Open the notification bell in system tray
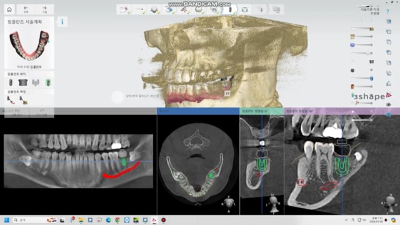400x225 pixels. click(386, 220)
